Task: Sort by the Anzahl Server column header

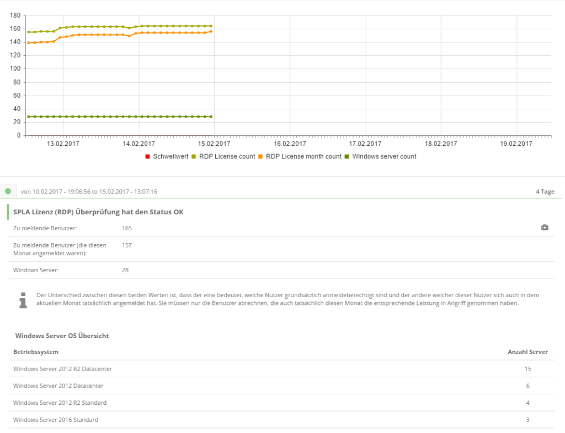Action: (527, 352)
